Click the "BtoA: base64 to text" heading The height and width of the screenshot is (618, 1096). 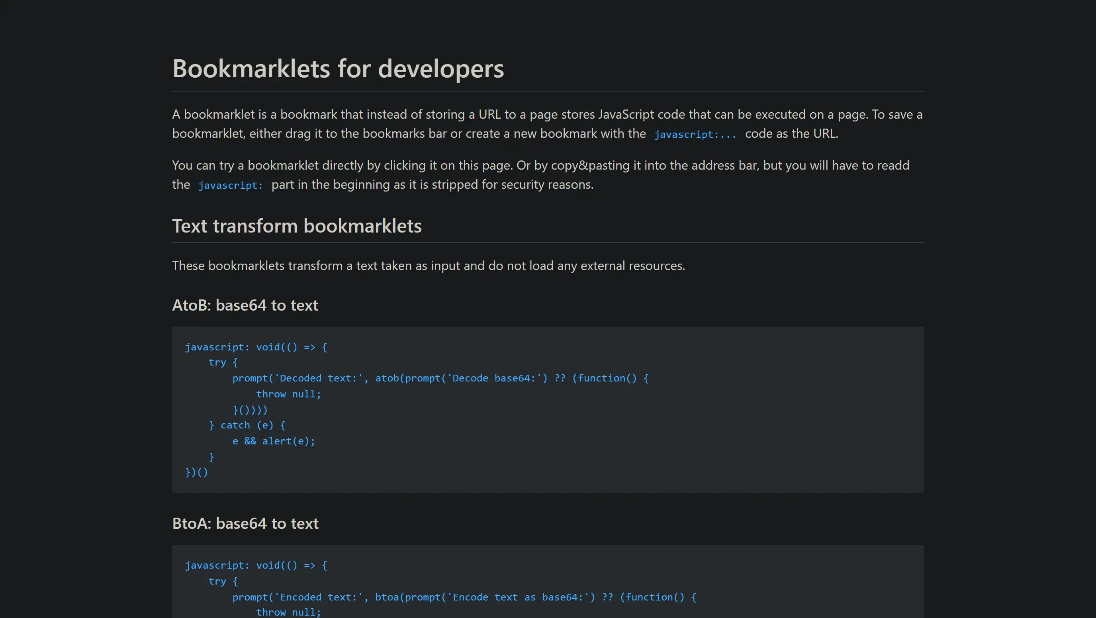click(x=245, y=524)
